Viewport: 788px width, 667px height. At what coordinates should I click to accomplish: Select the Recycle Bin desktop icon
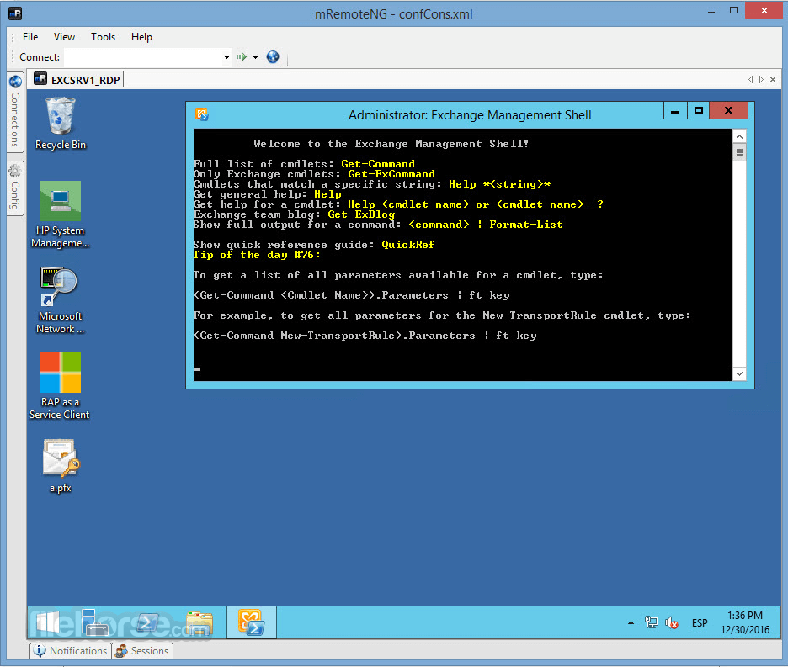(x=61, y=124)
